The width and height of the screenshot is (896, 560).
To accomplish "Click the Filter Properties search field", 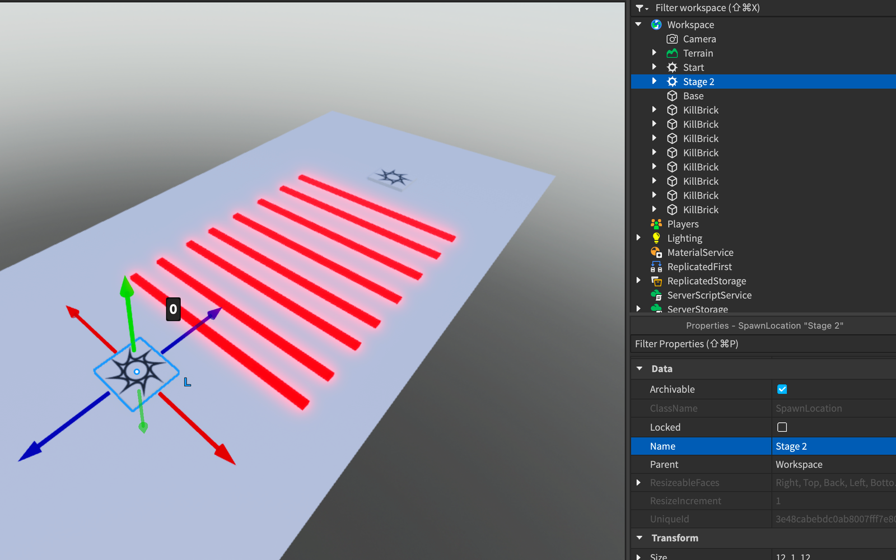I will coord(763,344).
